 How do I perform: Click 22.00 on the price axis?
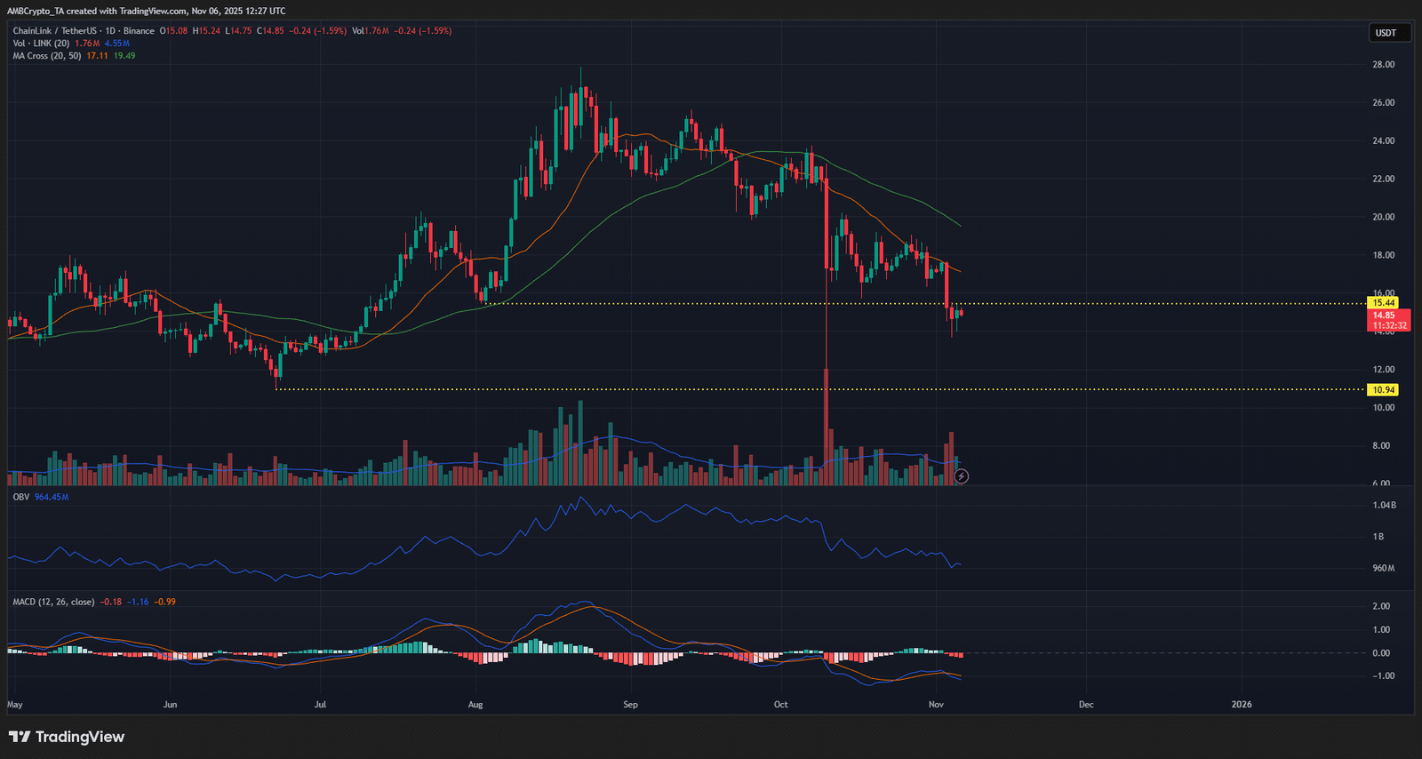point(1384,180)
